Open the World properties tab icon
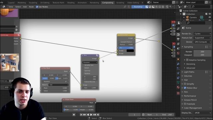The width and height of the screenshot is (213, 120). (x=178, y=53)
